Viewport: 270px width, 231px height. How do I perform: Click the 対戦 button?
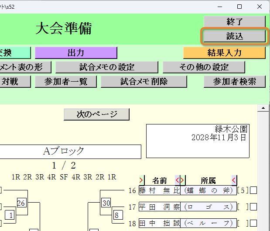click(x=15, y=82)
